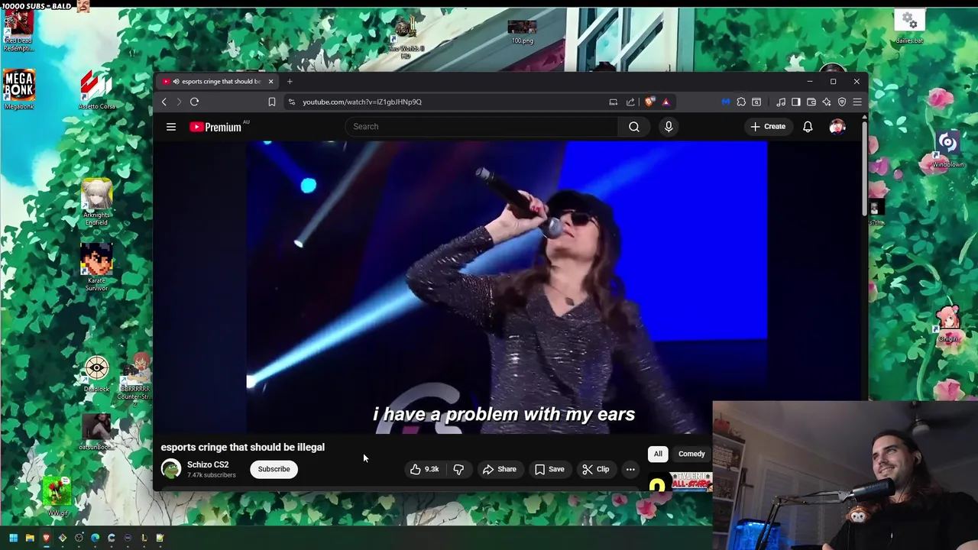Open Windows Start menu
Image resolution: width=978 pixels, height=550 pixels.
13,538
